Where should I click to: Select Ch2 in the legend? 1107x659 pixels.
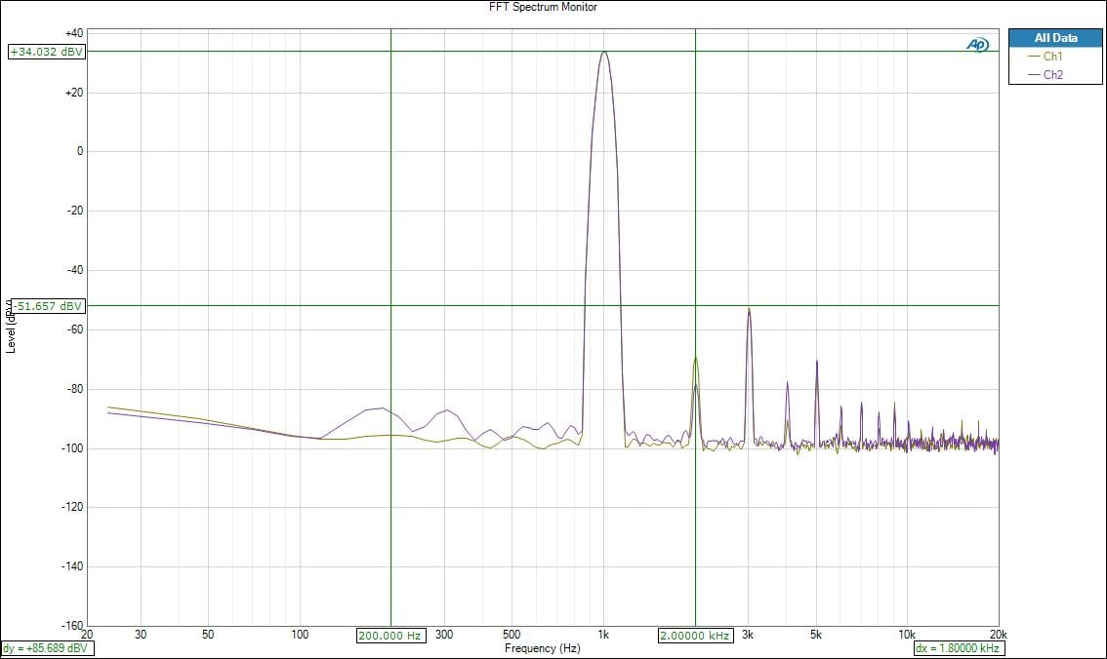[x=1052, y=75]
